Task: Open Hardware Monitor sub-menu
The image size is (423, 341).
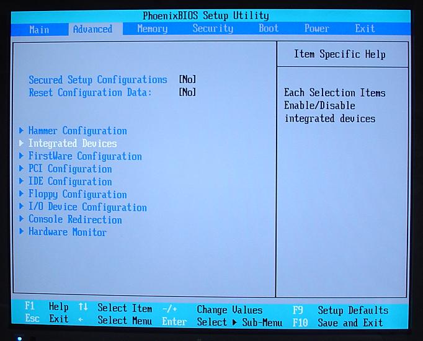Action: pos(68,232)
